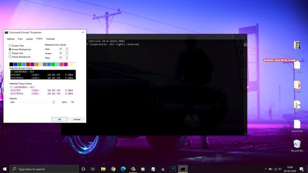The height and width of the screenshot is (173, 308).
Task: Minimize the Command Prompt window
Action: (224, 37)
